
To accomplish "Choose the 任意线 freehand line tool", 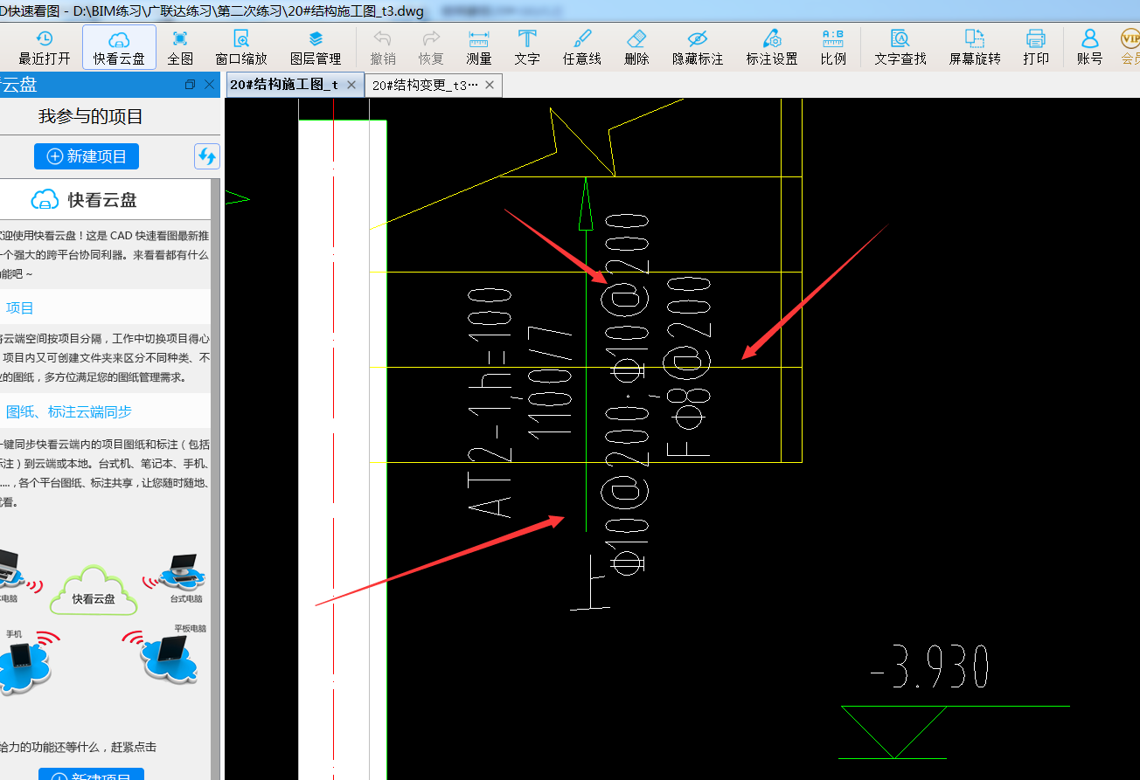I will tap(582, 48).
